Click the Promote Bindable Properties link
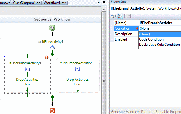181x114 pixels. [161, 112]
